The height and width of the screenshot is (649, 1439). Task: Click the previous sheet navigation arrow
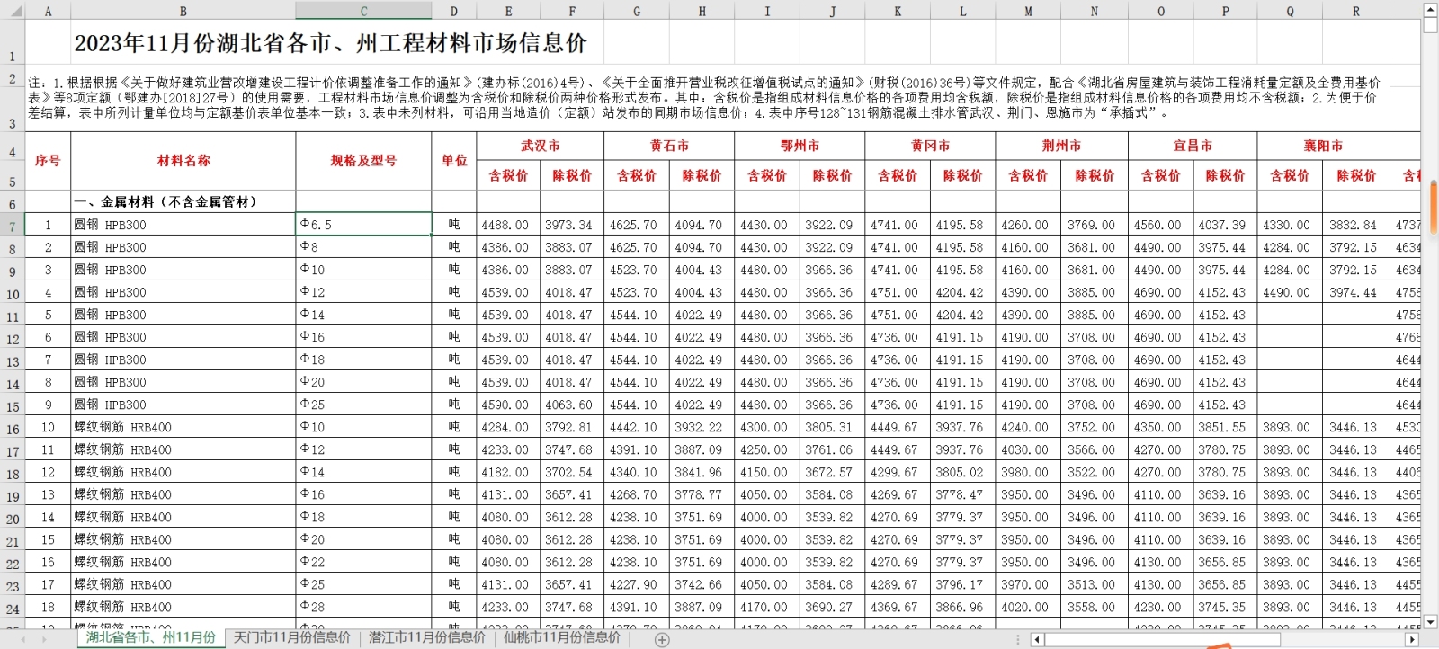coord(22,639)
